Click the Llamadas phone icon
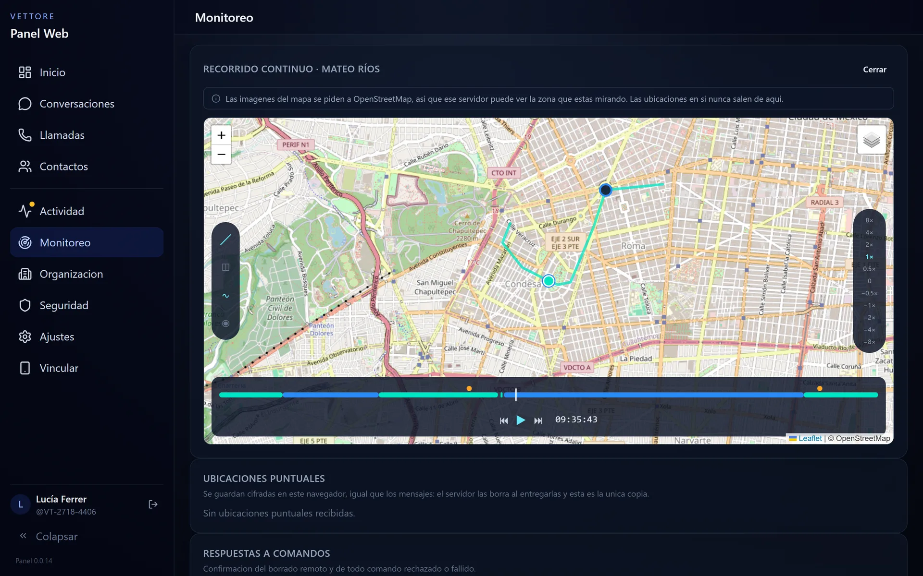Viewport: 923px width, 576px height. click(x=25, y=135)
